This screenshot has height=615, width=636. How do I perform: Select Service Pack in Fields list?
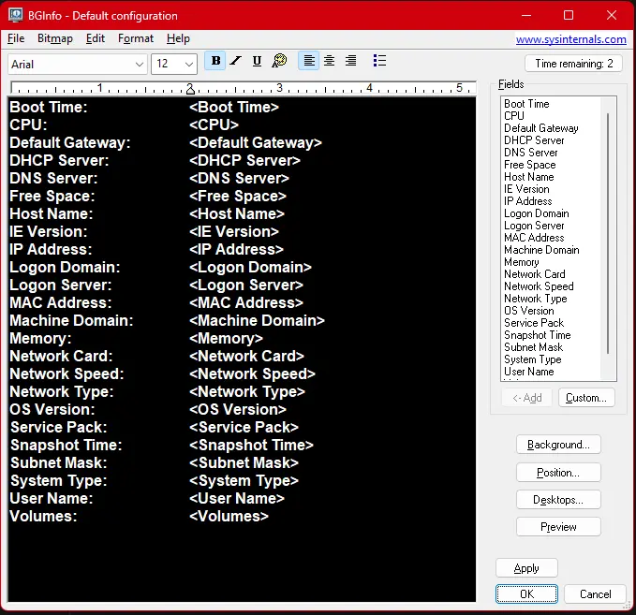(534, 323)
